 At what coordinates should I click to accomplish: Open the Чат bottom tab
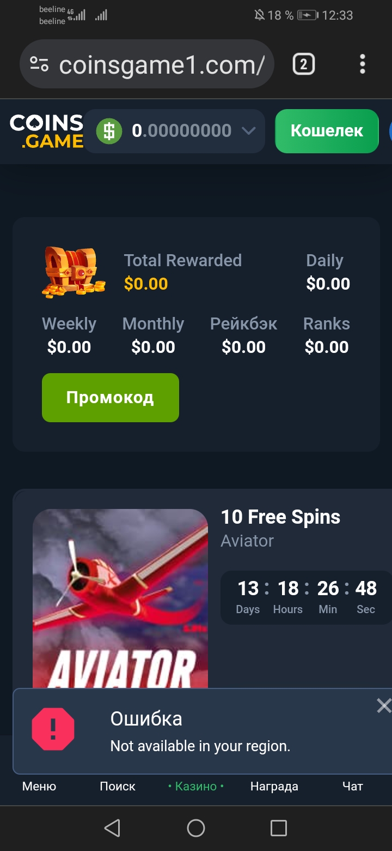tap(353, 786)
